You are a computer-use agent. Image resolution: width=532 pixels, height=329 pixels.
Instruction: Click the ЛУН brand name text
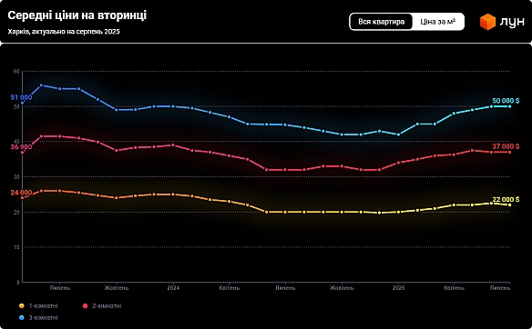click(x=512, y=23)
